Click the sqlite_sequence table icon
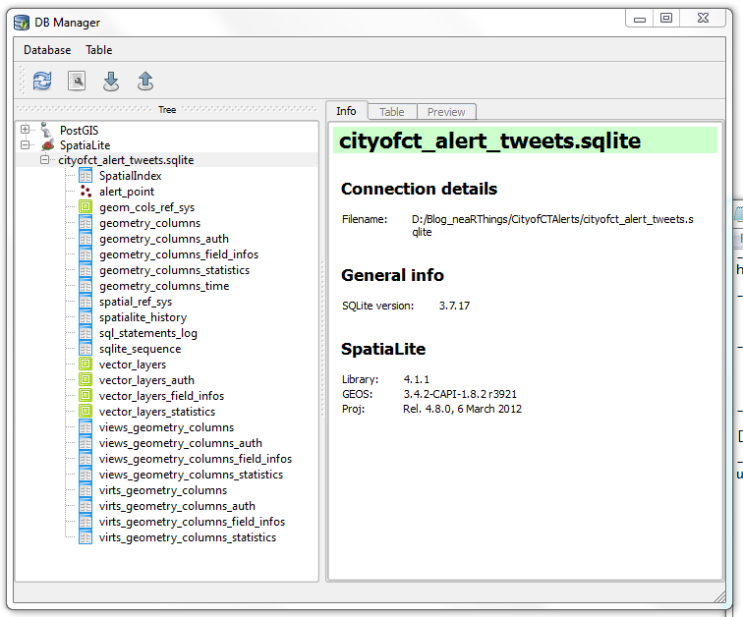This screenshot has width=743, height=617. tap(86, 349)
